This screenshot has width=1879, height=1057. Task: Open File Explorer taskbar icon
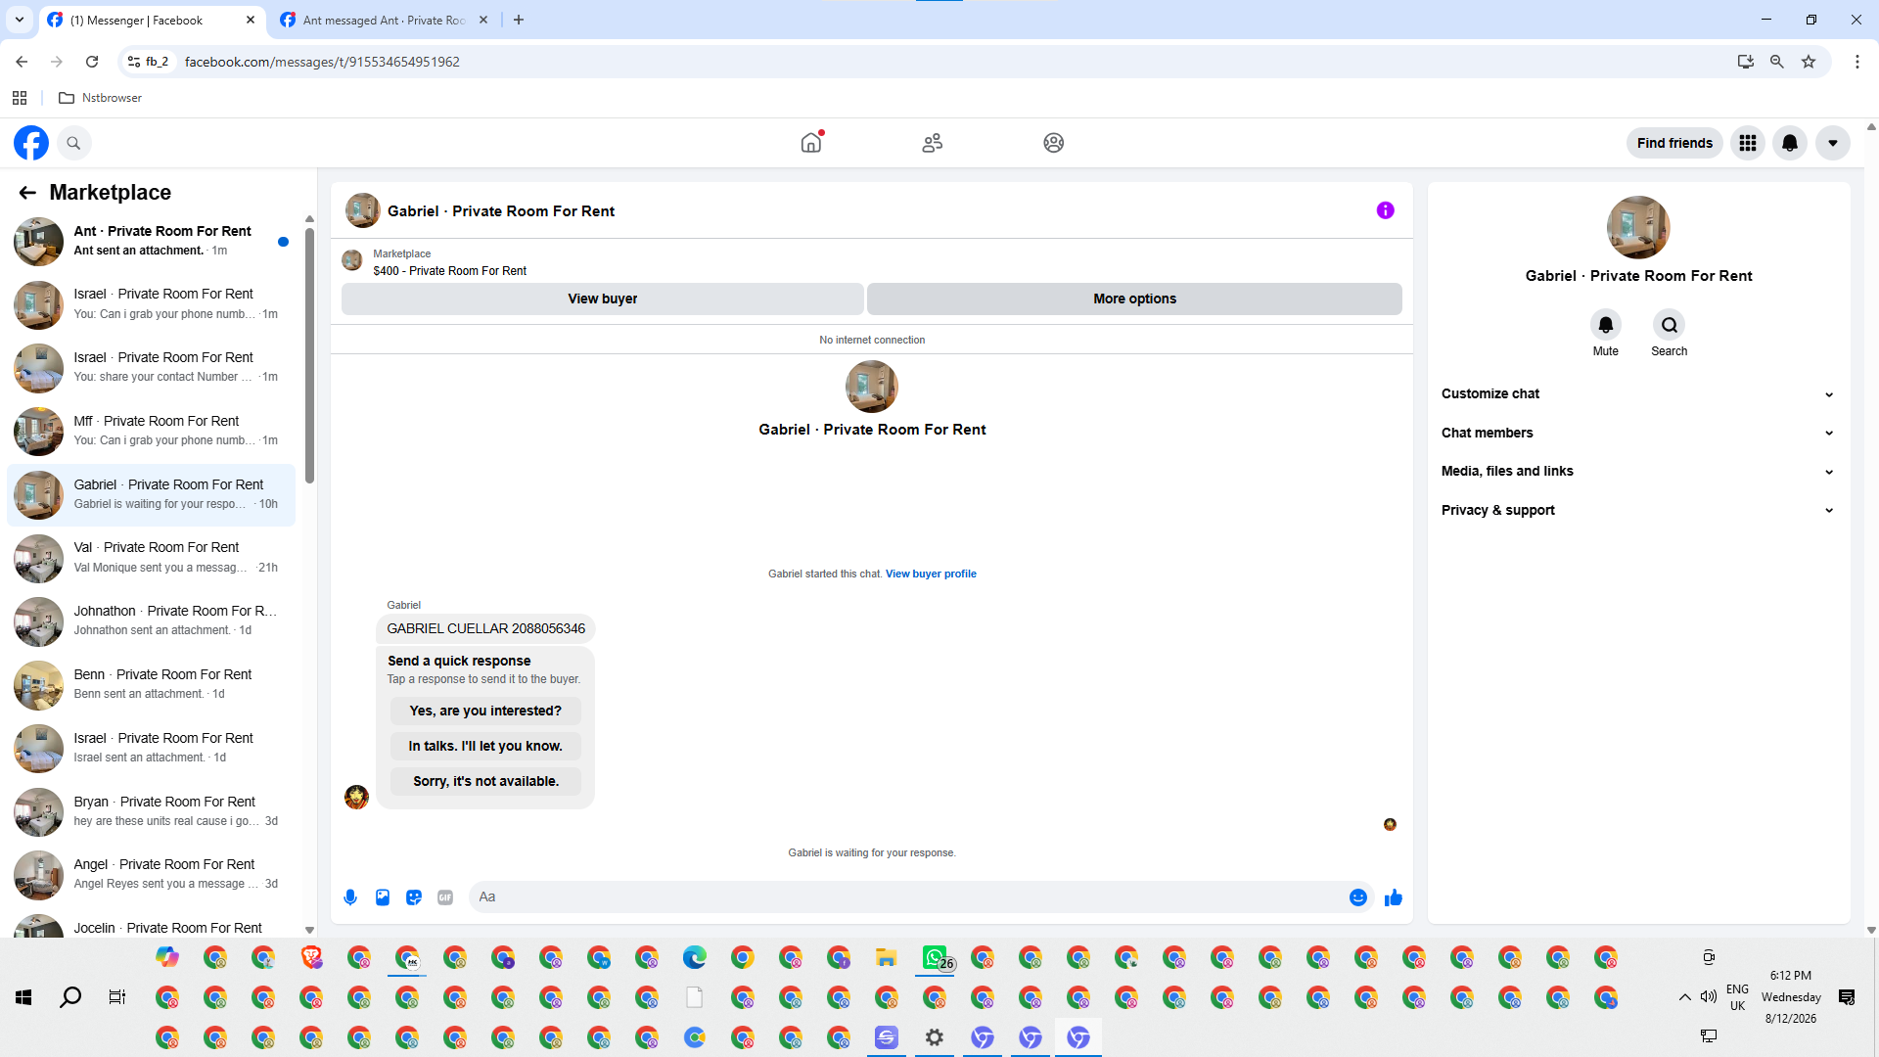pyautogui.click(x=887, y=958)
